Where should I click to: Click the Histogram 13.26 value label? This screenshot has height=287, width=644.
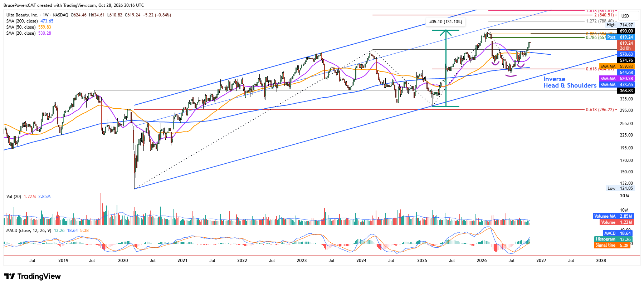coord(614,239)
